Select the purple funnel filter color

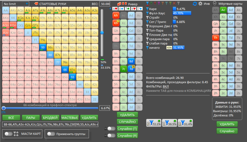point(159,3)
